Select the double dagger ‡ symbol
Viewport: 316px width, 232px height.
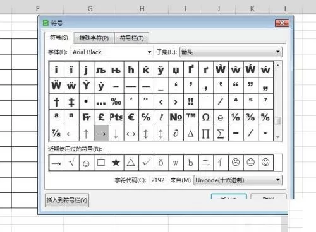click(x=71, y=101)
